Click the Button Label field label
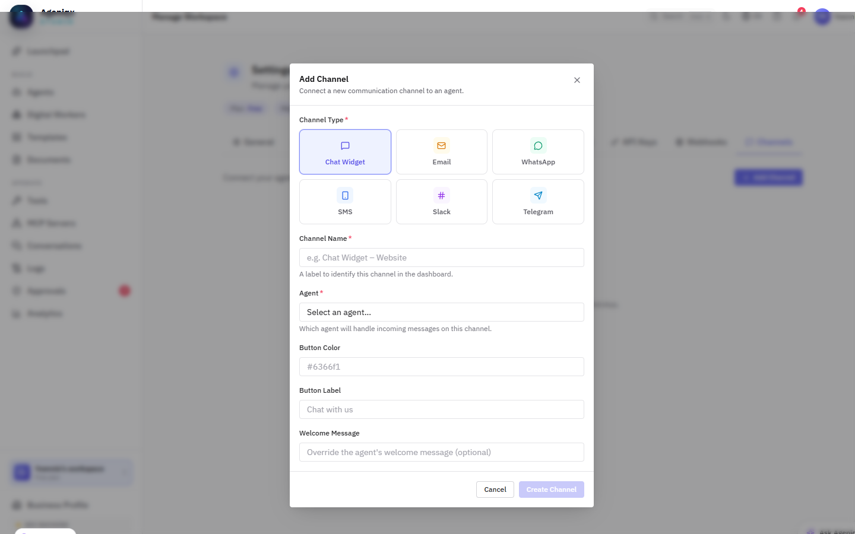This screenshot has width=855, height=534. click(320, 390)
